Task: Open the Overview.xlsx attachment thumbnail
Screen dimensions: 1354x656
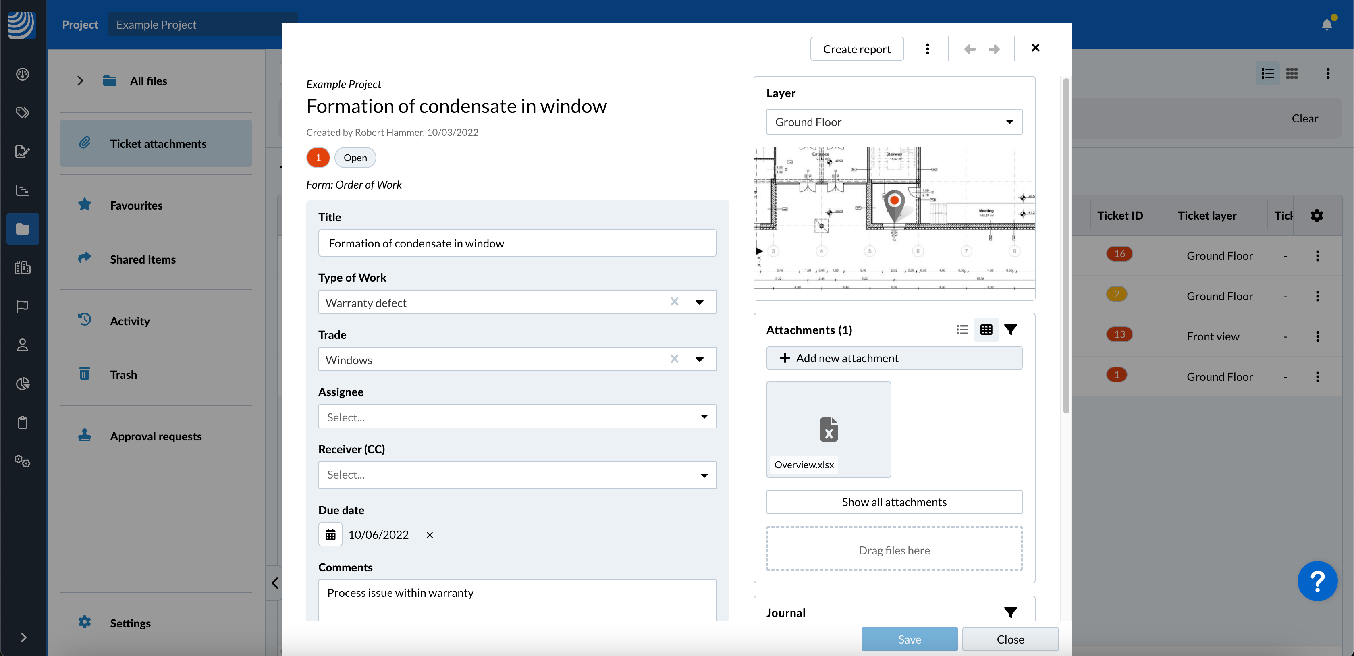Action: coord(829,430)
